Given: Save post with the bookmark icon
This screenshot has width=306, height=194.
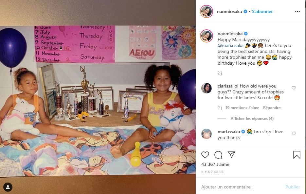Looking at the screenshot, I should click(x=297, y=155).
